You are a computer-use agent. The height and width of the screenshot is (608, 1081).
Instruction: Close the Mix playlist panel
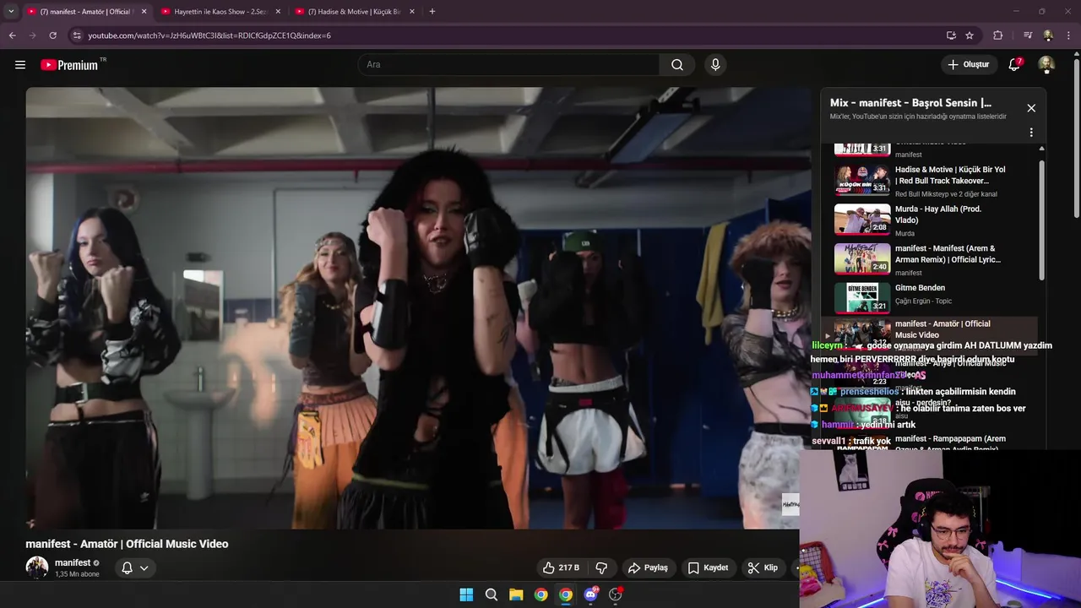point(1031,108)
